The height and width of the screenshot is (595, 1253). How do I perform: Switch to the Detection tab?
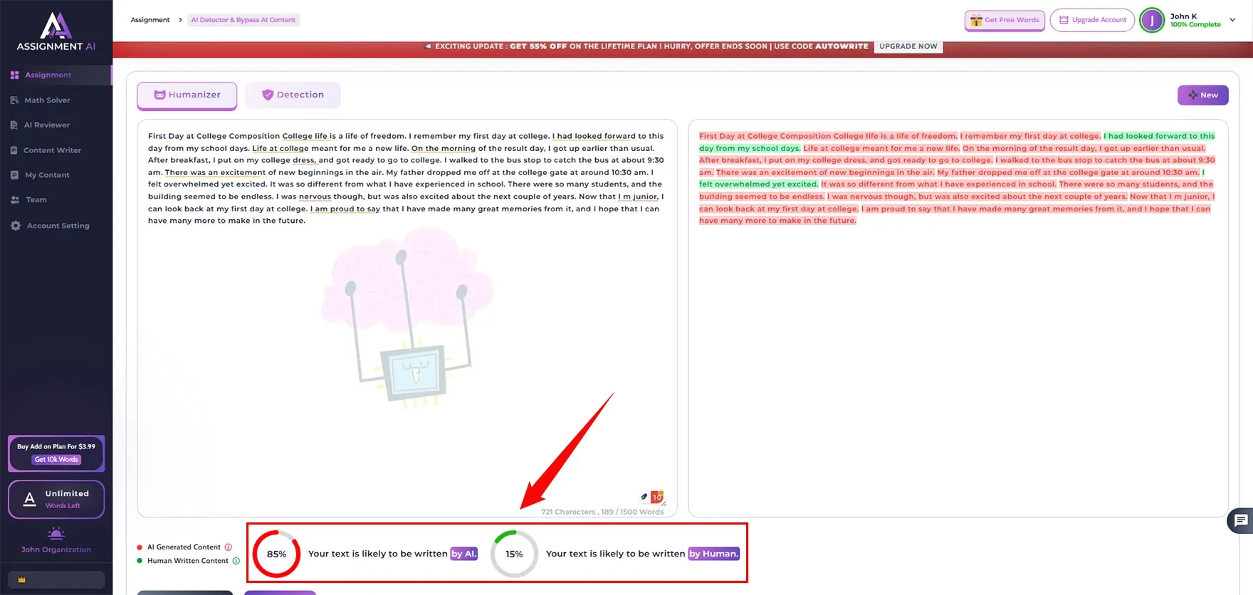293,95
